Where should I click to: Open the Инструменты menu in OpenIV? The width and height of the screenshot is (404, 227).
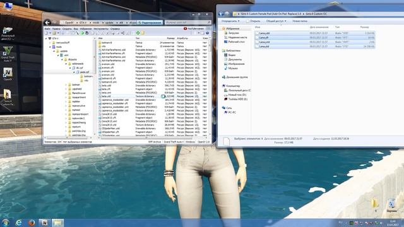[101, 29]
